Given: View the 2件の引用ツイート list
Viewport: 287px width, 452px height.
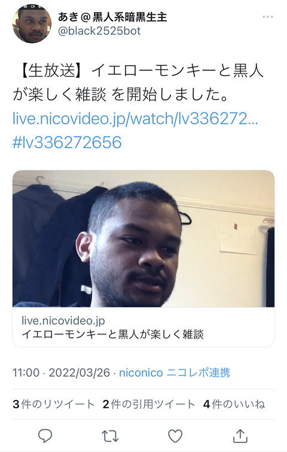Looking at the screenshot, I should (149, 404).
